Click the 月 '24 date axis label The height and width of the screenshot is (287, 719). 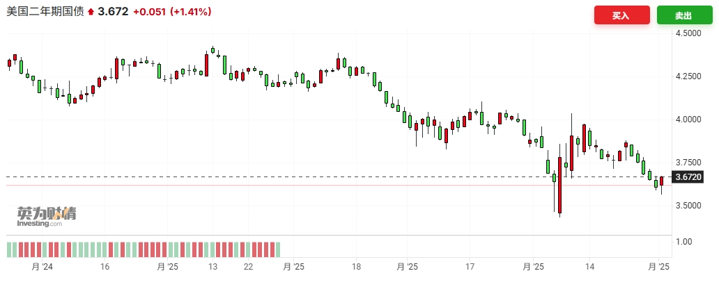click(x=40, y=266)
